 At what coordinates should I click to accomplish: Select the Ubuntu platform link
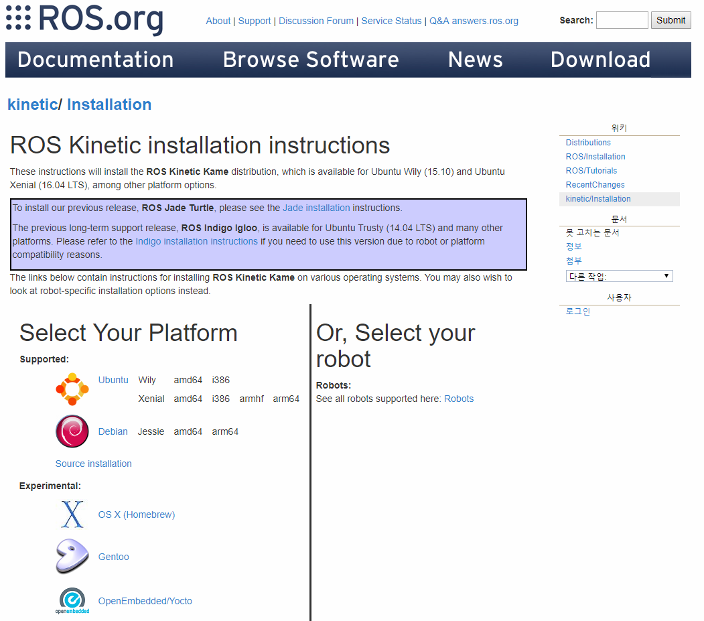(x=113, y=381)
